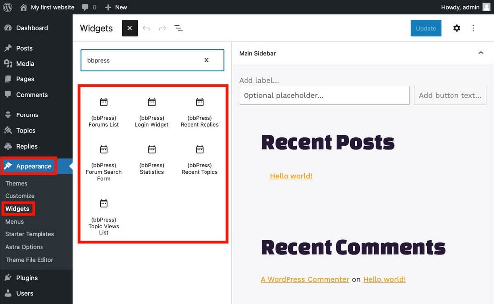Insert the (bbPress) Login Widget
The height and width of the screenshot is (304, 494).
[152, 113]
